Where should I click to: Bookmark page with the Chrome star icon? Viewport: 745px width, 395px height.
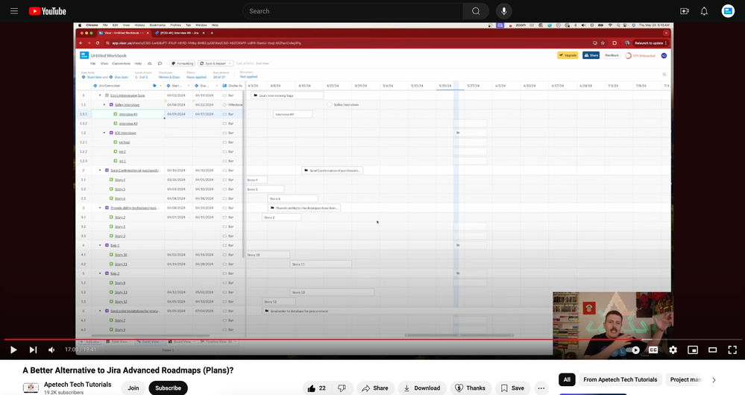pos(603,43)
